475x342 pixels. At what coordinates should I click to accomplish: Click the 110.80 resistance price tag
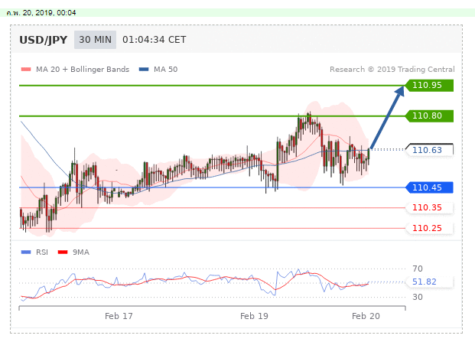click(x=429, y=116)
